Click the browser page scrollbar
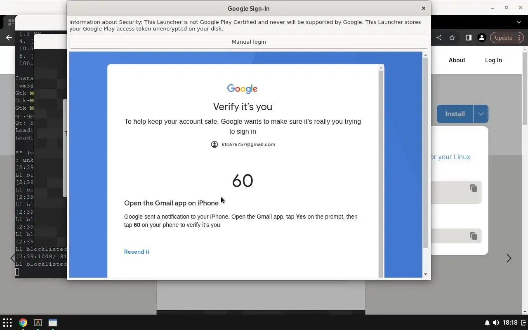Image resolution: width=528 pixels, height=330 pixels. [525, 89]
